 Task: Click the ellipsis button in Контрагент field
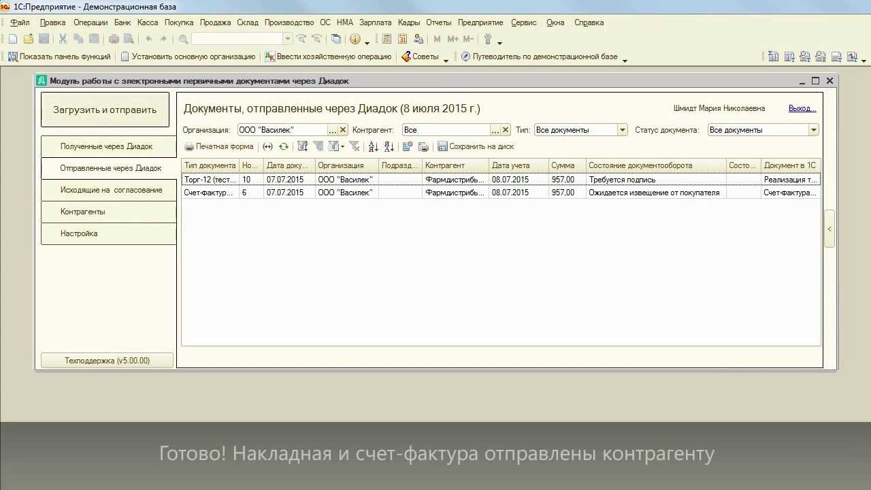coord(495,130)
